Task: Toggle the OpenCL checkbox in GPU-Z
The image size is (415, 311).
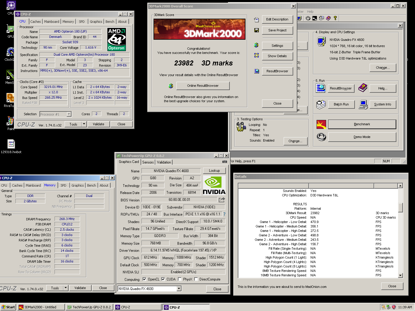Action: [x=144, y=279]
